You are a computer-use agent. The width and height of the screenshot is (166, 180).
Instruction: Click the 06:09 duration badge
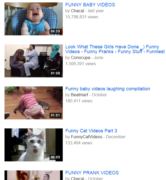click(x=55, y=157)
